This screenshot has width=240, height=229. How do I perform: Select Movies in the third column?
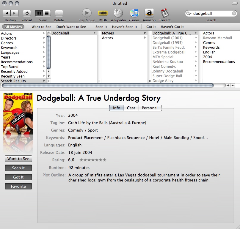[x=124, y=33]
